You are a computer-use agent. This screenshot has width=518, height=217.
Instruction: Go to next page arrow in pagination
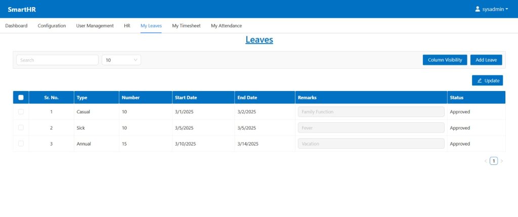[x=502, y=161]
